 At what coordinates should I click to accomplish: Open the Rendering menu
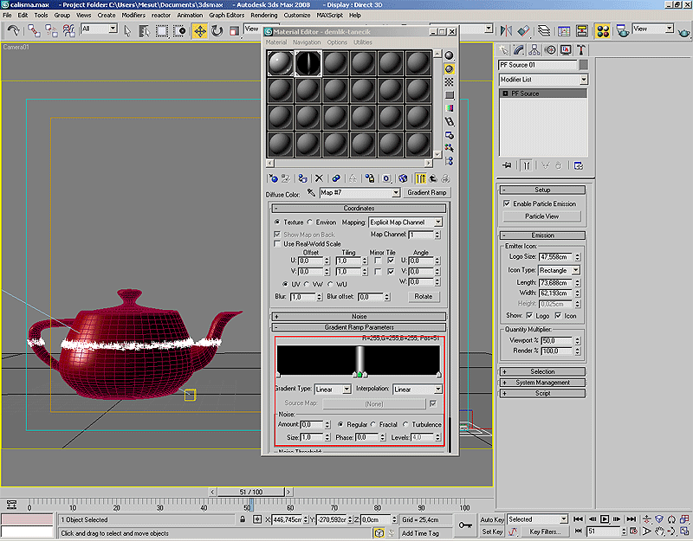(263, 15)
